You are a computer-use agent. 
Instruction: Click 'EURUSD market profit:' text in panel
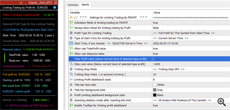point(17,91)
